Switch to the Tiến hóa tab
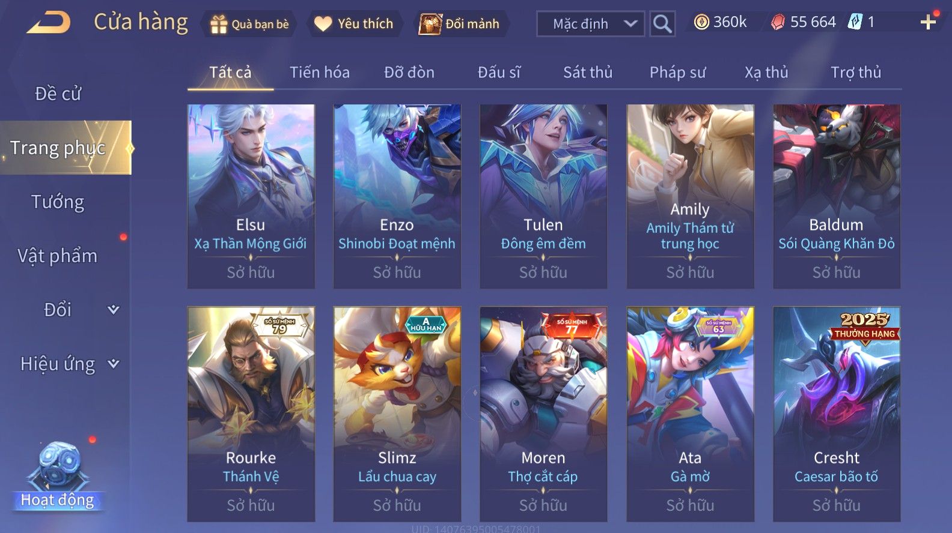This screenshot has height=533, width=952. [x=320, y=73]
